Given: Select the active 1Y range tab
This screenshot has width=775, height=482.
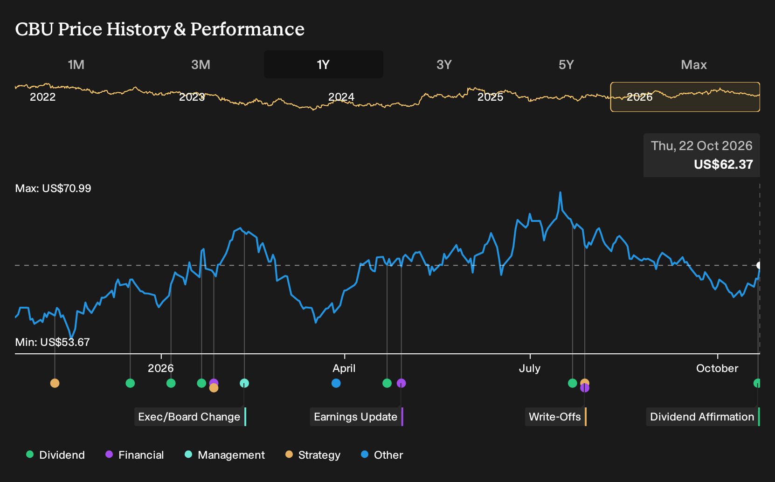Looking at the screenshot, I should (x=324, y=64).
